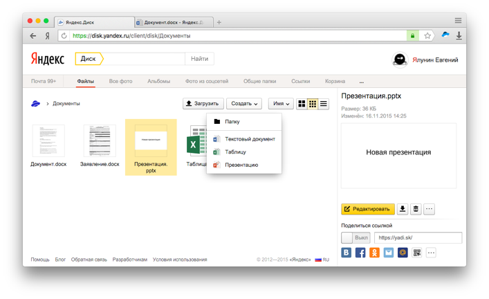Share link by email envelope icon
The height and width of the screenshot is (299, 489).
click(388, 253)
